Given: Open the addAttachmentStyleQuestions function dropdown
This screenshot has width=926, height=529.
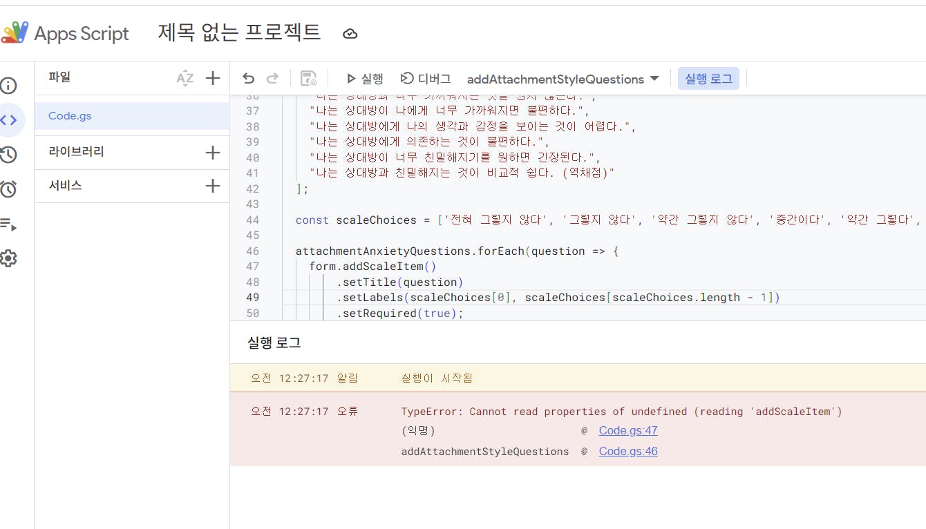Looking at the screenshot, I should (563, 79).
